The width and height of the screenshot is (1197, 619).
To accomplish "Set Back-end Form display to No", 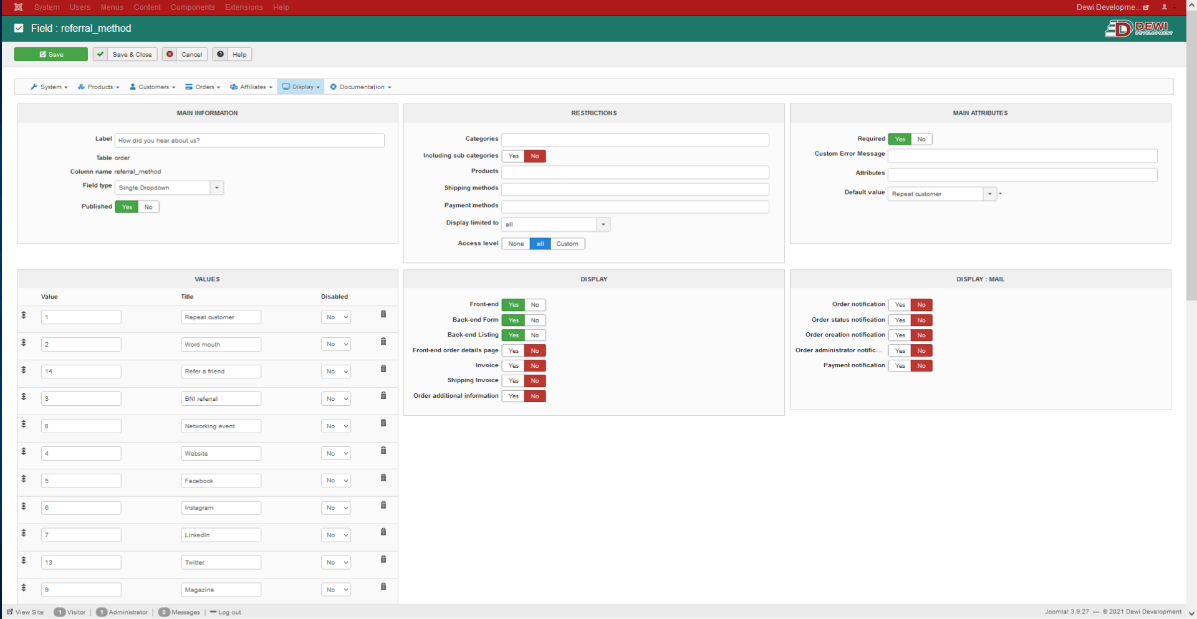I will click(x=535, y=320).
